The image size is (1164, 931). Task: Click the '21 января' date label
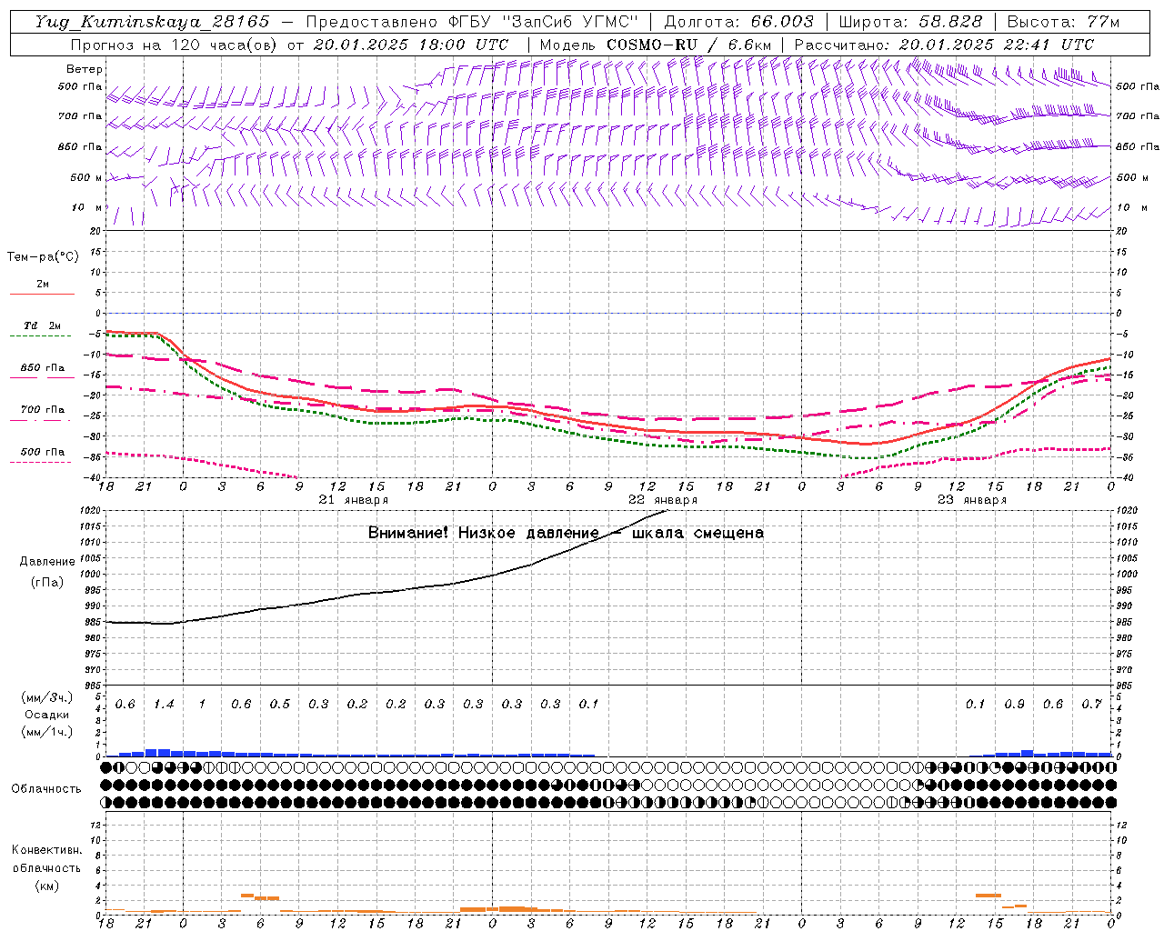point(354,500)
